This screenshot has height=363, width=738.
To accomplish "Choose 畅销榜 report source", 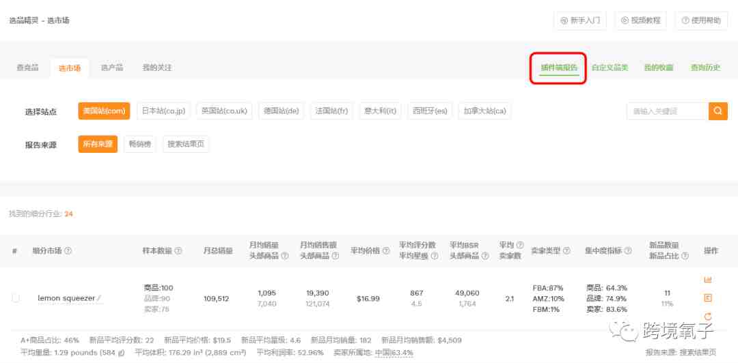I will (x=140, y=145).
